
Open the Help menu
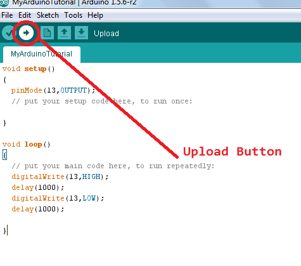[95, 15]
